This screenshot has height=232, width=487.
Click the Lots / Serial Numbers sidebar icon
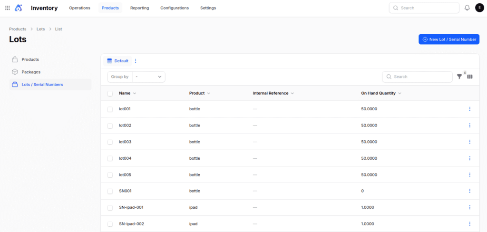click(x=15, y=85)
